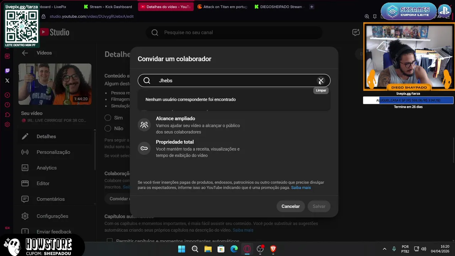Open Saiba mais link under Capítulos automáticos
The height and width of the screenshot is (256, 455).
click(x=243, y=230)
